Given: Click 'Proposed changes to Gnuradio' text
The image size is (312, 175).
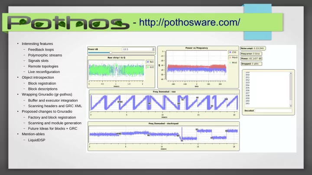Looking at the screenshot, I should (47, 111).
